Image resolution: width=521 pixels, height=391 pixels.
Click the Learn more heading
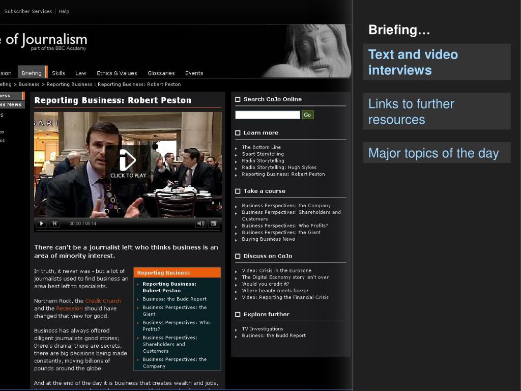[261, 133]
